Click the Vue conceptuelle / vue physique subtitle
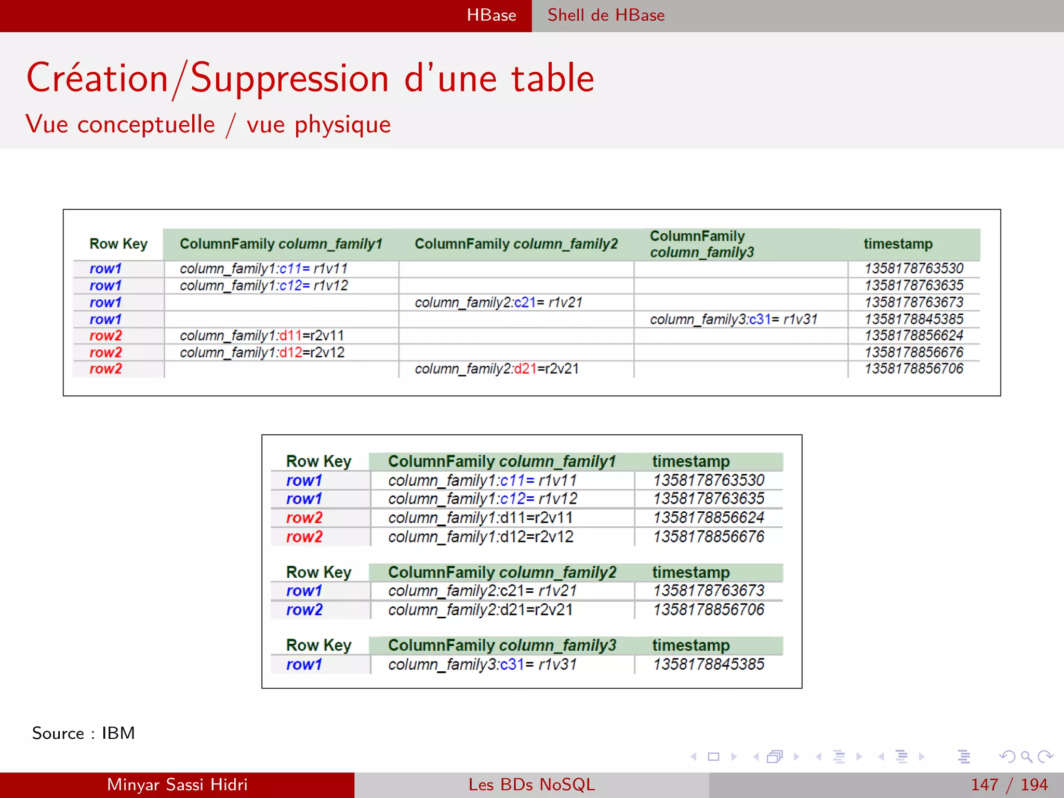This screenshot has height=798, width=1064. point(208,124)
